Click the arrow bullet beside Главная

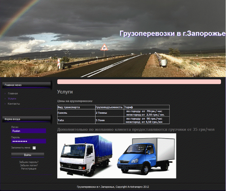tap(5, 93)
